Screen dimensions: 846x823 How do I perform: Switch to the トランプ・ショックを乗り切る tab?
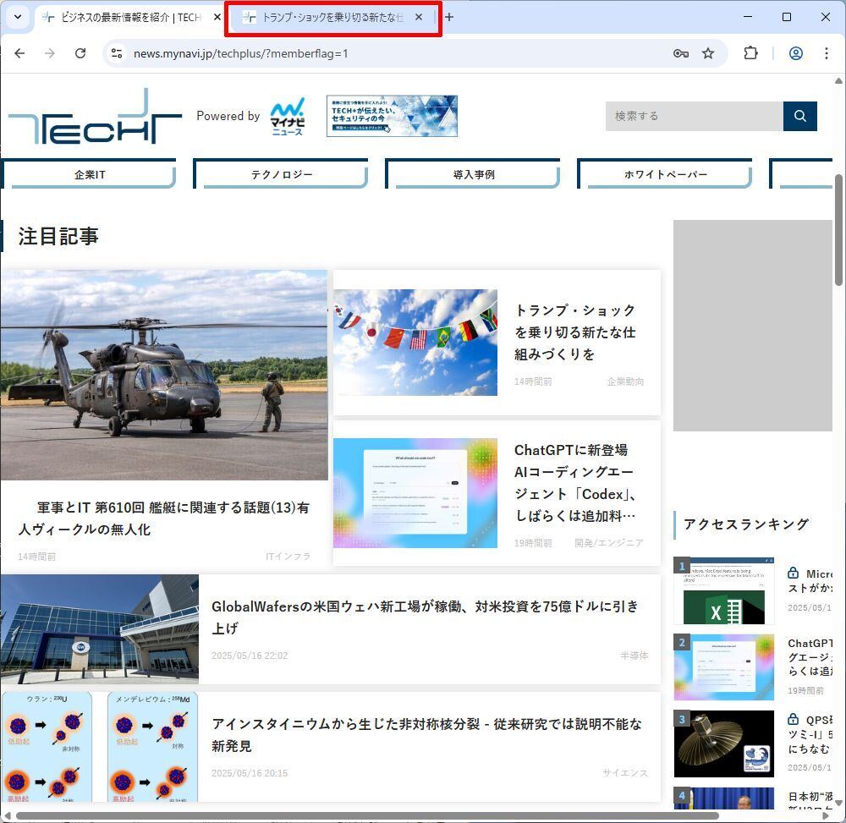point(332,17)
